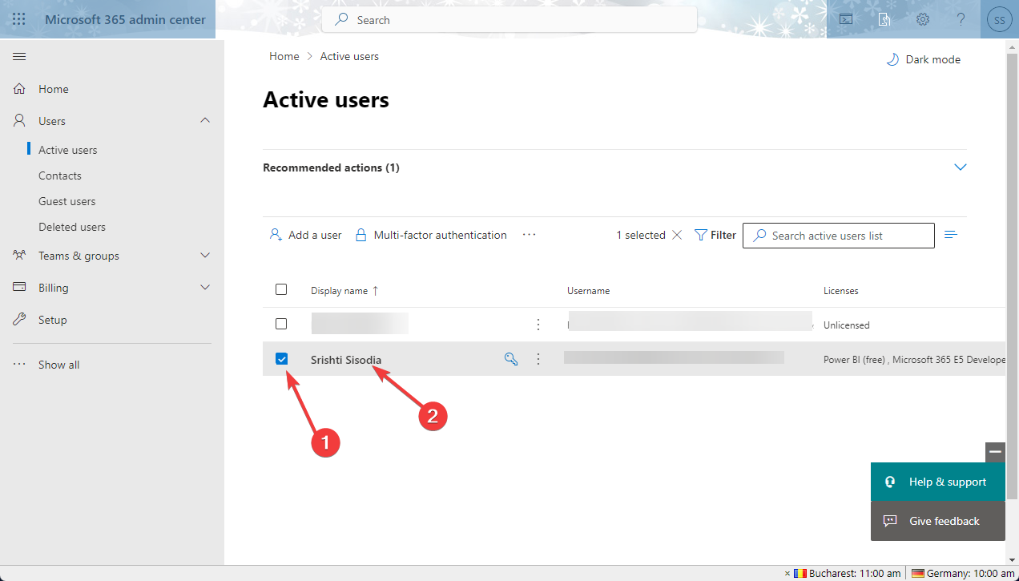Sort by Display name column header
Image resolution: width=1019 pixels, height=581 pixels.
[x=344, y=291]
